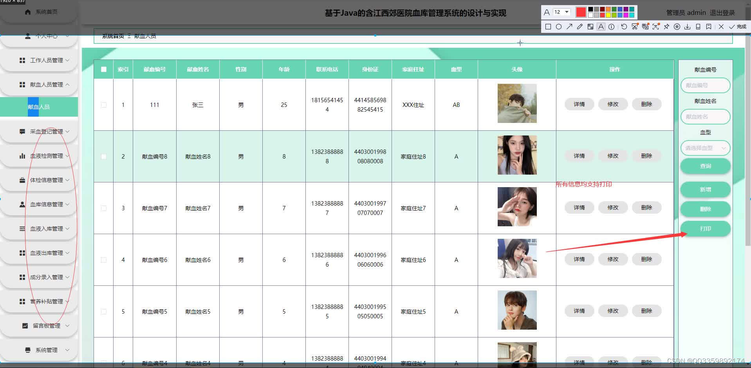The height and width of the screenshot is (368, 751).
Task: Click the 新增 add button
Action: [x=705, y=189]
